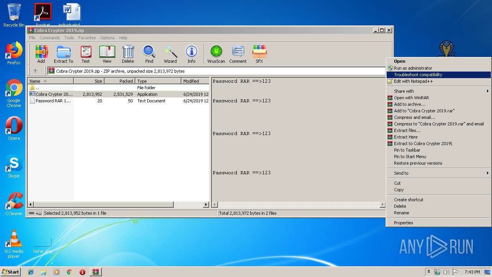Select VLC media player desktop shortcut

pyautogui.click(x=14, y=244)
